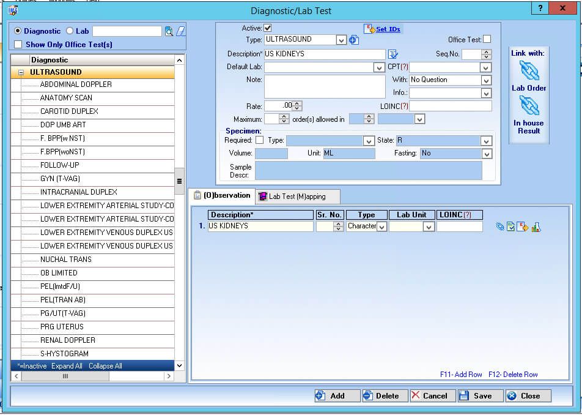Click the bar chart icon in observation row
582x415 pixels.
tap(536, 227)
